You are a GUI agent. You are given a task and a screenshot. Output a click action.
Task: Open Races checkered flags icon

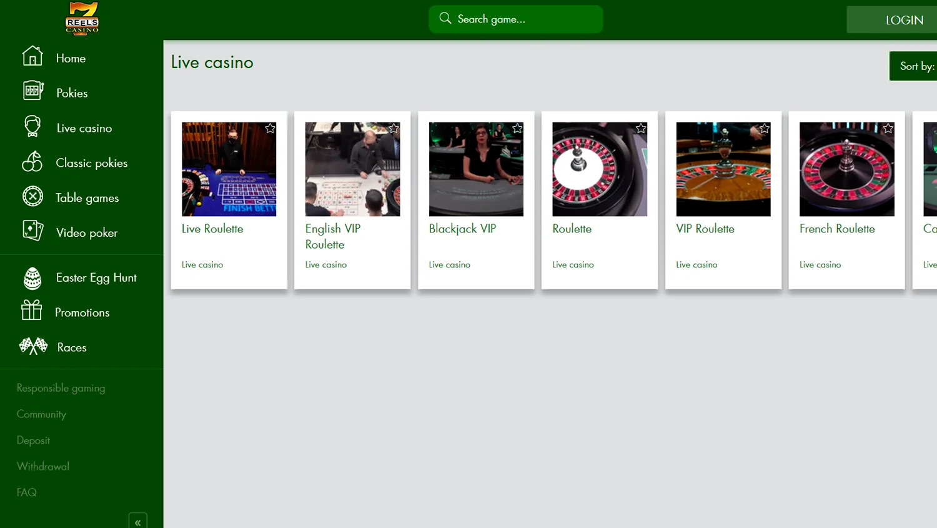33,346
